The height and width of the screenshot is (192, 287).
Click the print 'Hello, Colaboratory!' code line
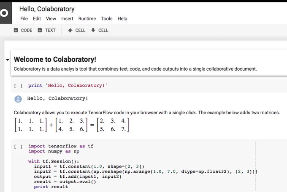click(68, 85)
